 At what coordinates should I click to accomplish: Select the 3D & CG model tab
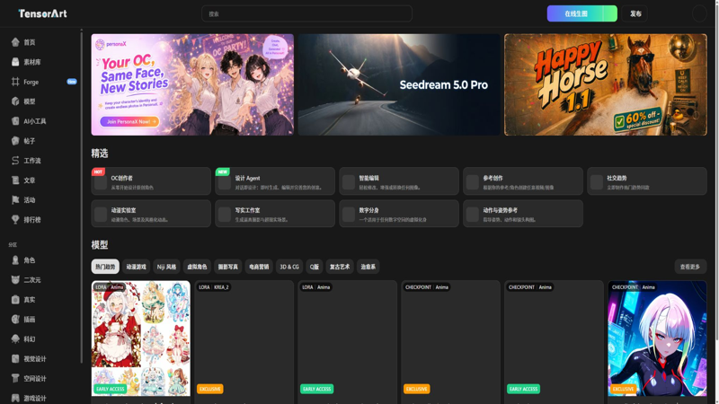tap(288, 267)
